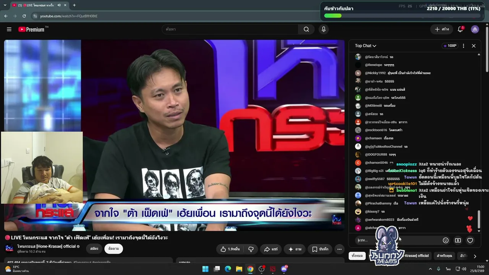Show more filter chips with right arrow
The height and width of the screenshot is (275, 489).
pyautogui.click(x=475, y=256)
